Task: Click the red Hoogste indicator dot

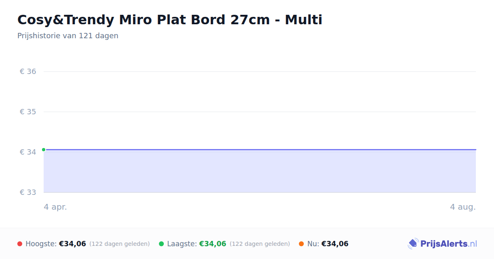Action: tap(20, 244)
